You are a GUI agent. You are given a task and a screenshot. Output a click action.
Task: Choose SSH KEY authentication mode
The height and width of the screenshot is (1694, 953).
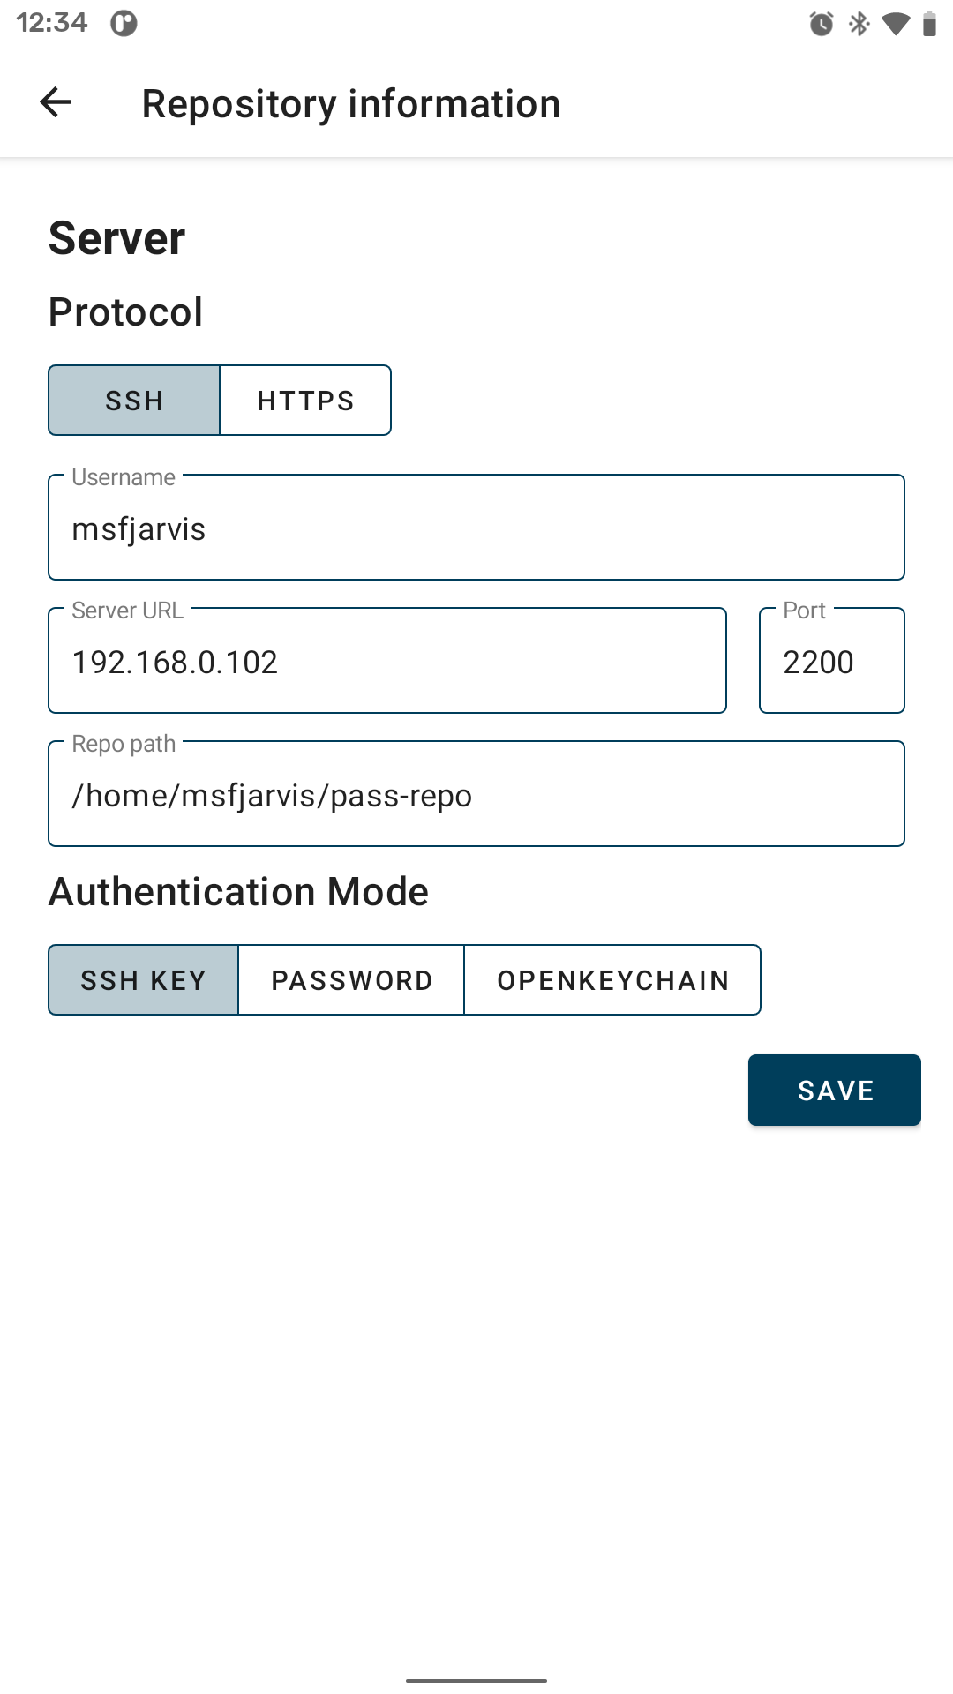point(144,980)
